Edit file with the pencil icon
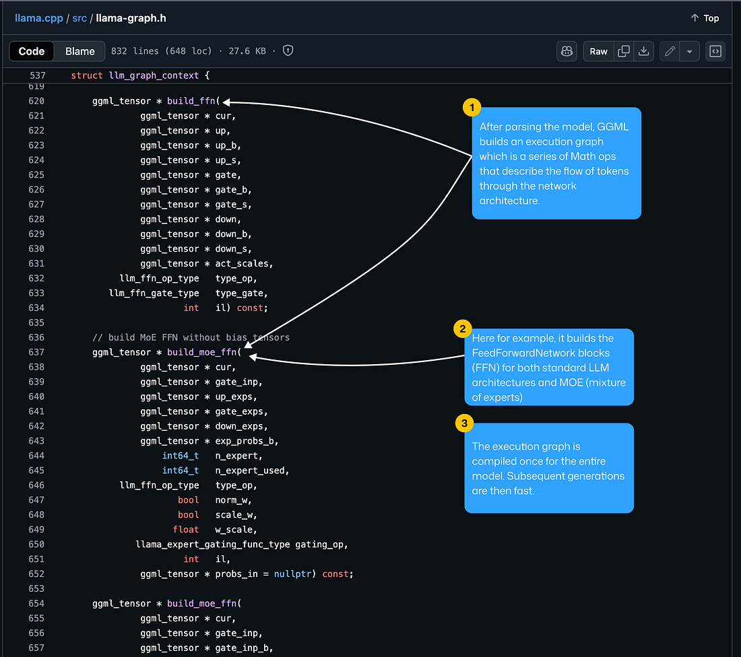Screen dimensions: 741x657 (670, 51)
